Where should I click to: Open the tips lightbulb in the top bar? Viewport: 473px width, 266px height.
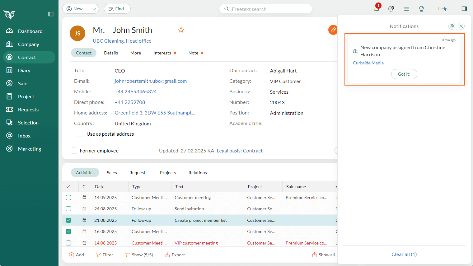421,9
